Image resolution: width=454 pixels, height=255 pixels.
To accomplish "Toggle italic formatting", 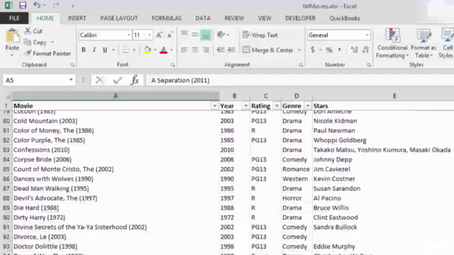I will [x=94, y=50].
